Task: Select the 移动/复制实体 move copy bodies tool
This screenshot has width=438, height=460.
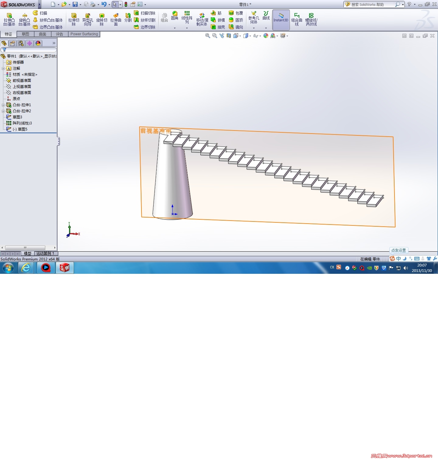Action: tap(202, 19)
